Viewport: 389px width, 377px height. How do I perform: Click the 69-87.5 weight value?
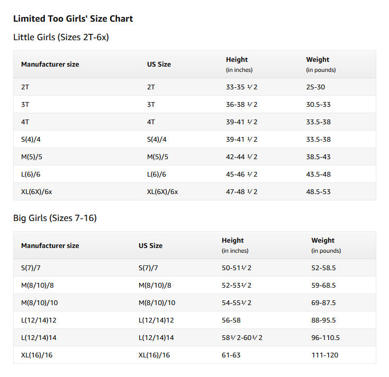point(323,303)
